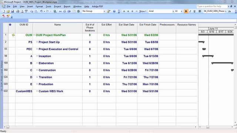Viewport: 237px width, 133px height.
Task: Collapse the OUM Project WorkPlan summary task
Action: 34,35
